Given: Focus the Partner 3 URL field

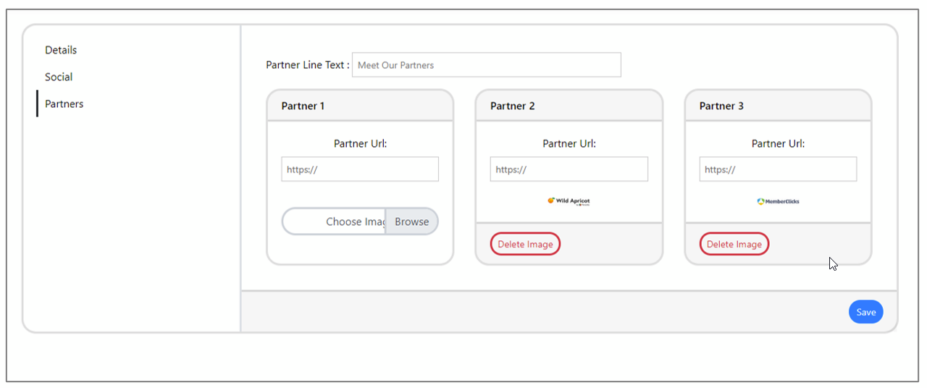Looking at the screenshot, I should click(x=778, y=169).
